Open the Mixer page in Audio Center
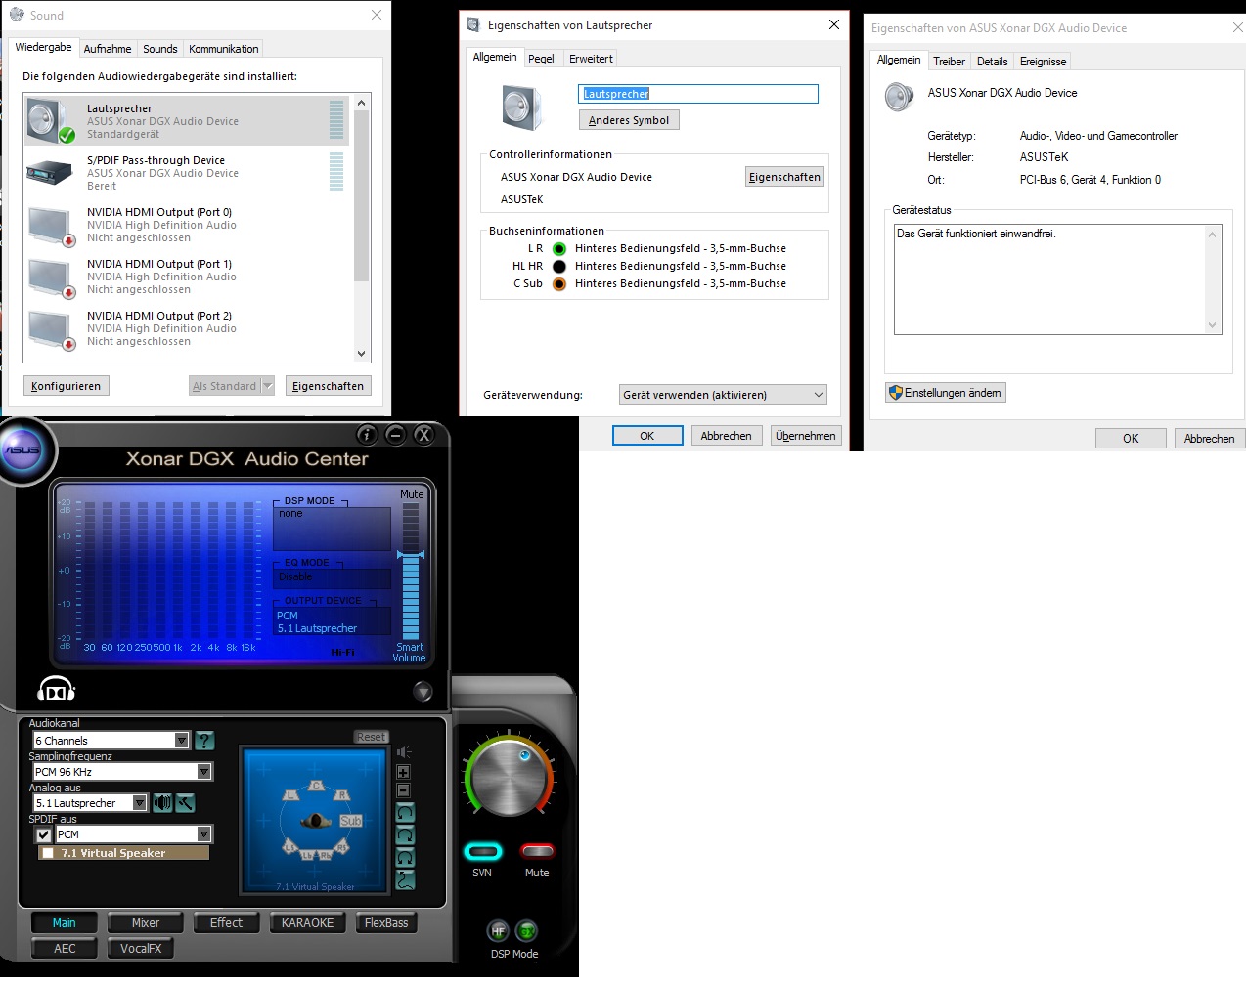This screenshot has height=981, width=1246. click(146, 923)
